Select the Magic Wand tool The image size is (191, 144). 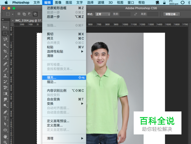5,45
